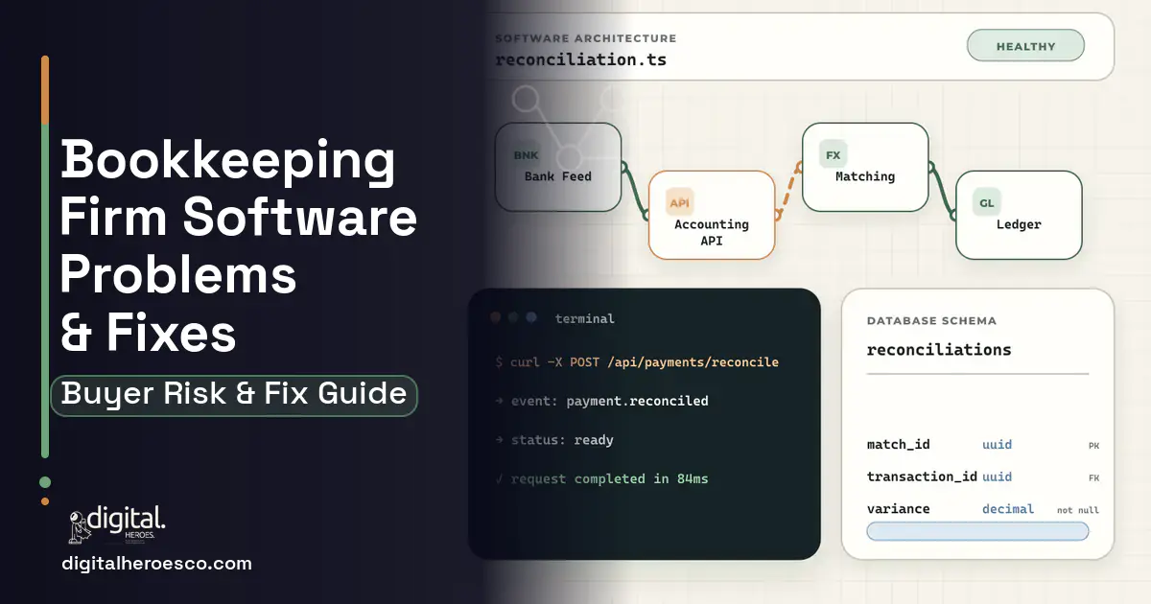Click the request completed in 84ms line
This screenshot has width=1151, height=604.
coord(601,478)
